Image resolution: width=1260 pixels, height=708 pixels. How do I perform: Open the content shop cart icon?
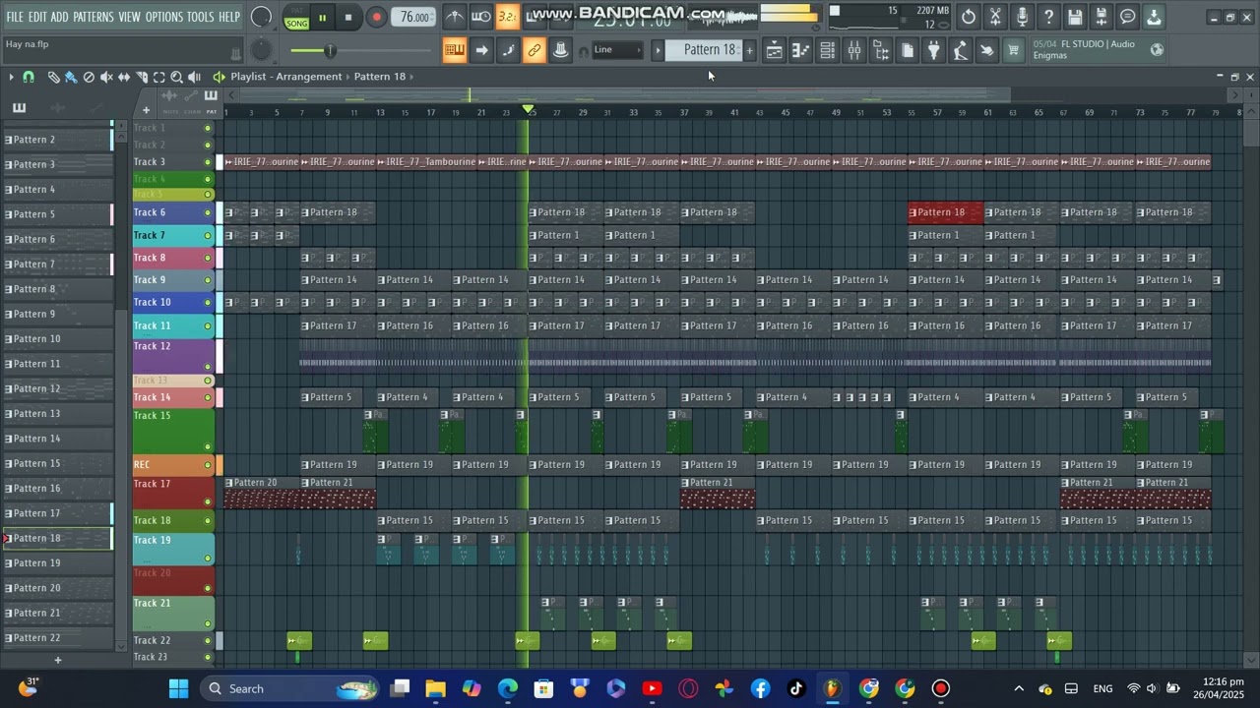click(x=1013, y=50)
